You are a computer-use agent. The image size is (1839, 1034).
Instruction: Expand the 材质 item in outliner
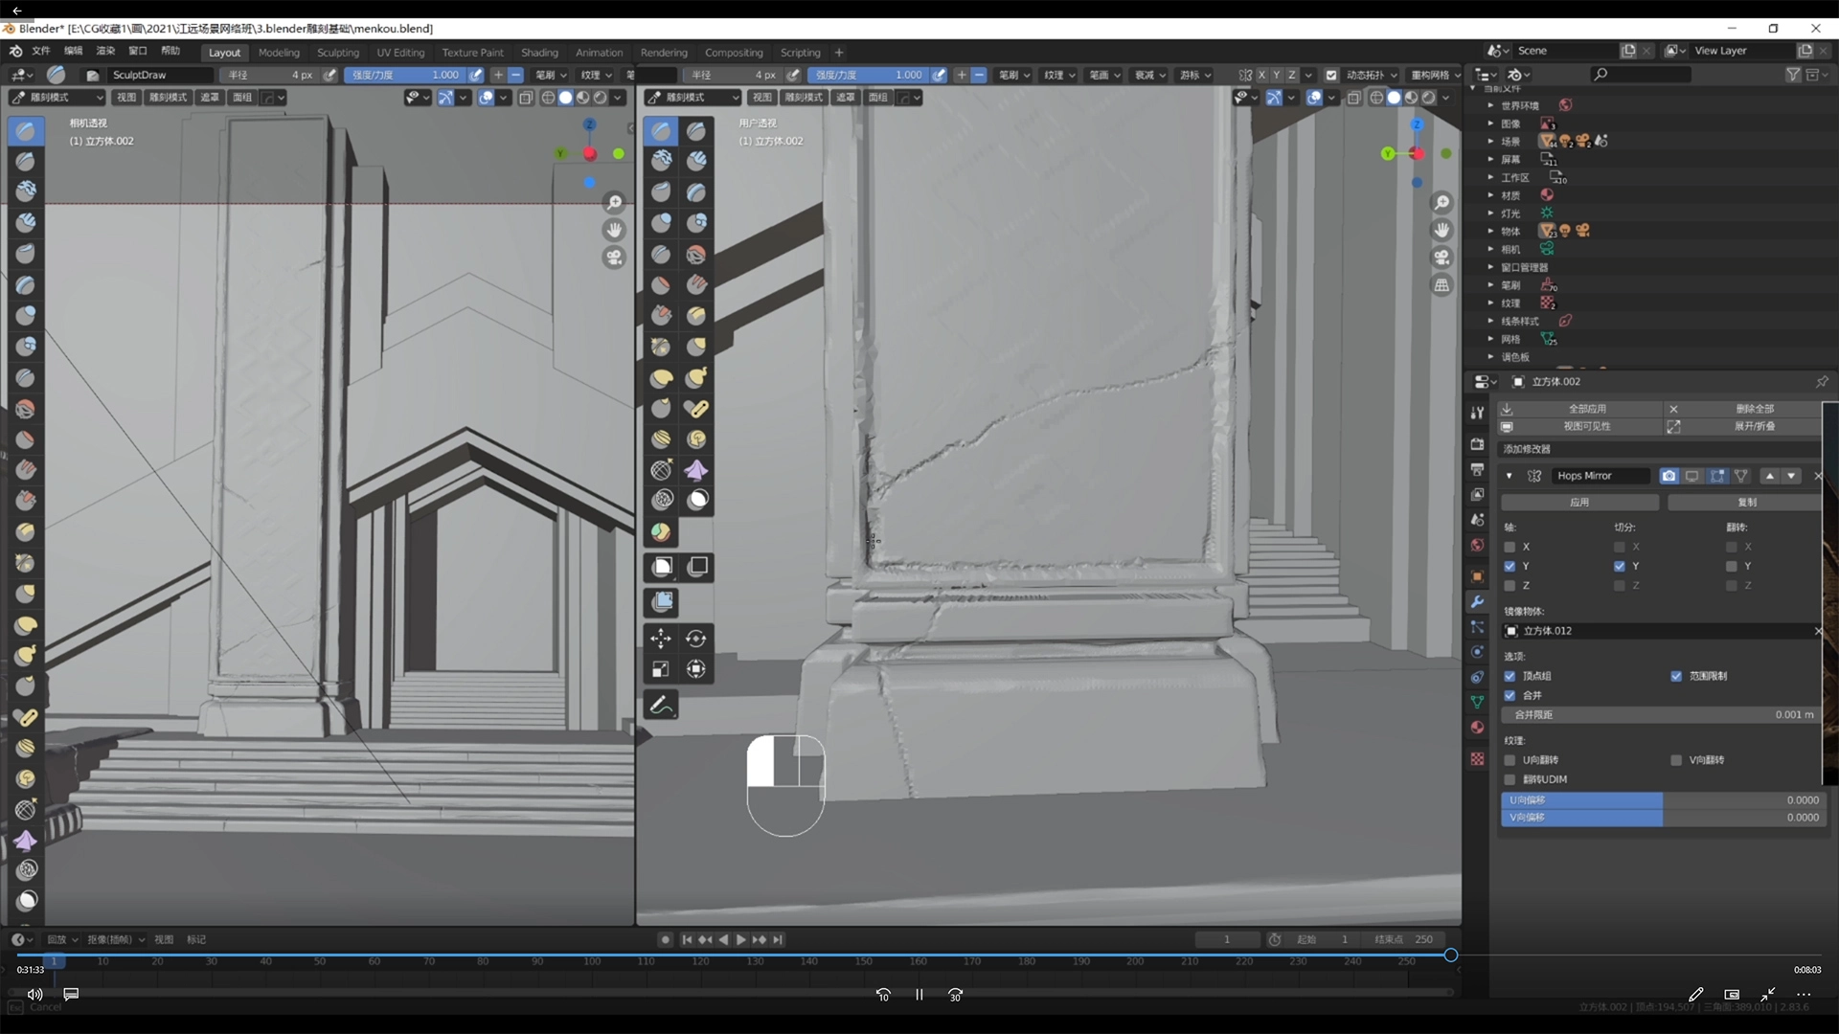click(1490, 195)
